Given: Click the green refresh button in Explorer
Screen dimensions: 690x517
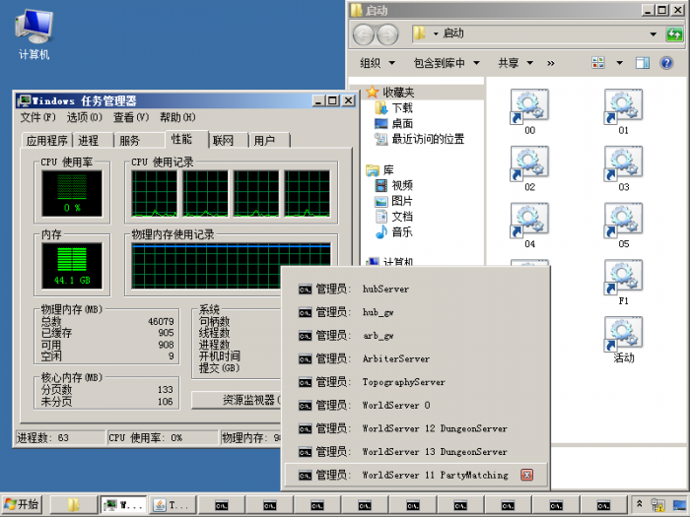Looking at the screenshot, I should point(674,33).
